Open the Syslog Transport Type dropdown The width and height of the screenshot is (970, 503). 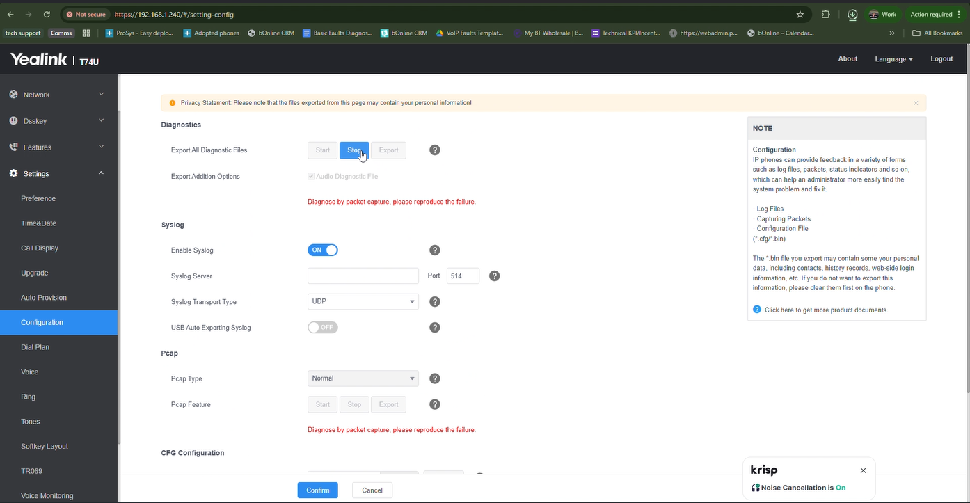point(363,302)
